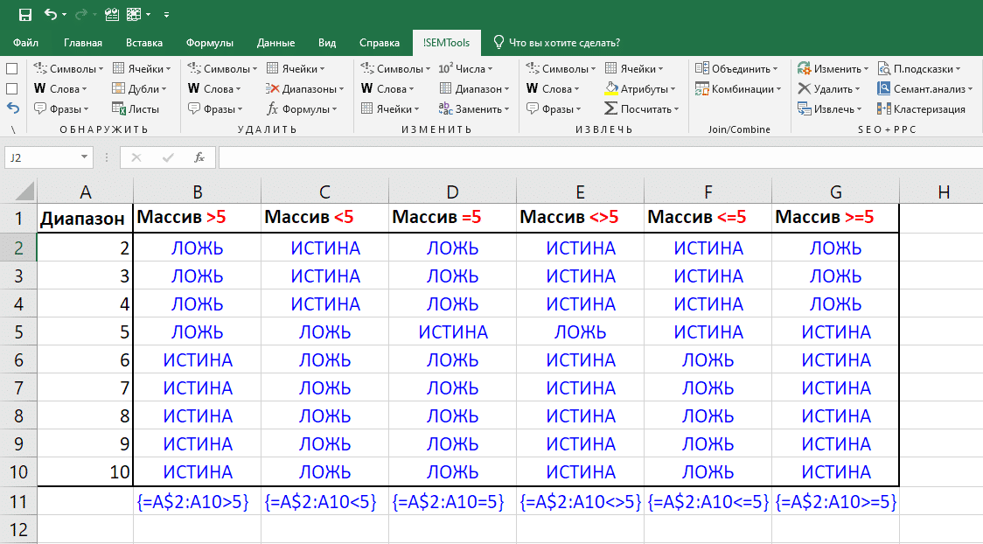Click the Листы icon in the Обнаружить group

[x=120, y=109]
